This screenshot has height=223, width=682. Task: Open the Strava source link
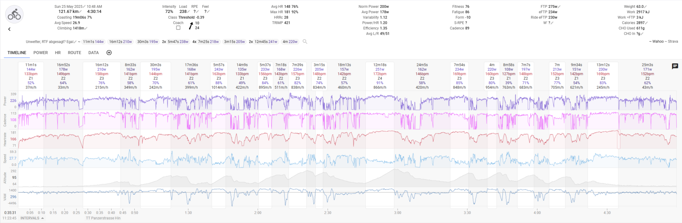[x=673, y=41]
